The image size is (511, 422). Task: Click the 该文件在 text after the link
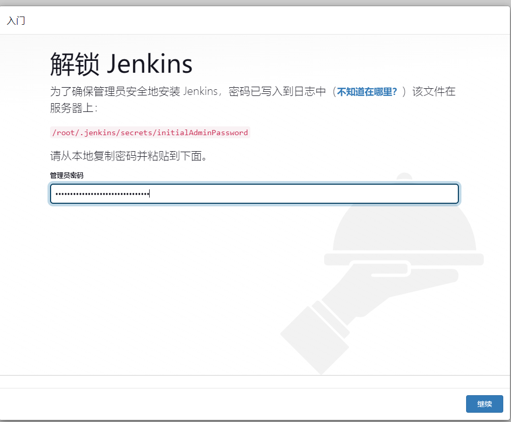point(434,92)
